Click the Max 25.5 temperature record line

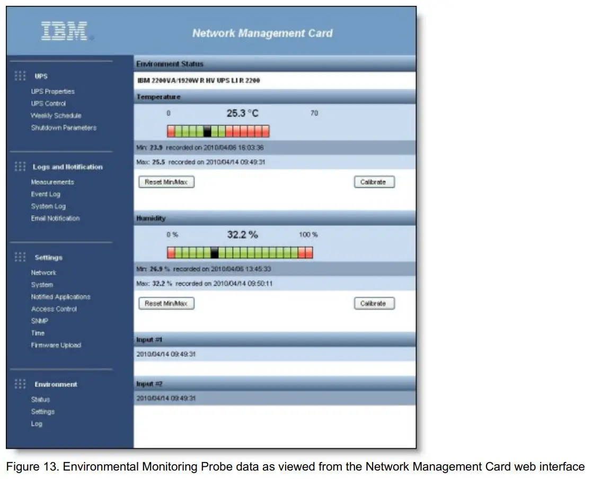tap(275, 162)
